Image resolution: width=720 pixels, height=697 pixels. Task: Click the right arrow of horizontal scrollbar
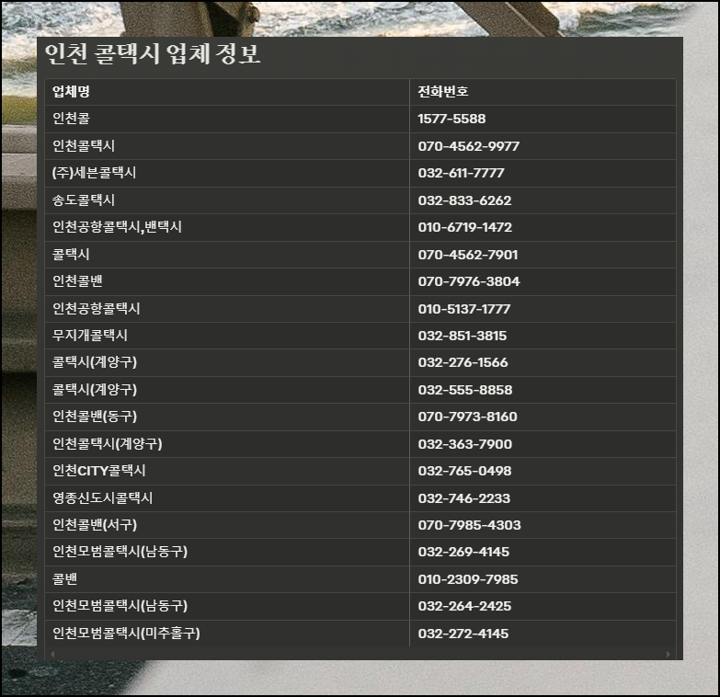(669, 654)
